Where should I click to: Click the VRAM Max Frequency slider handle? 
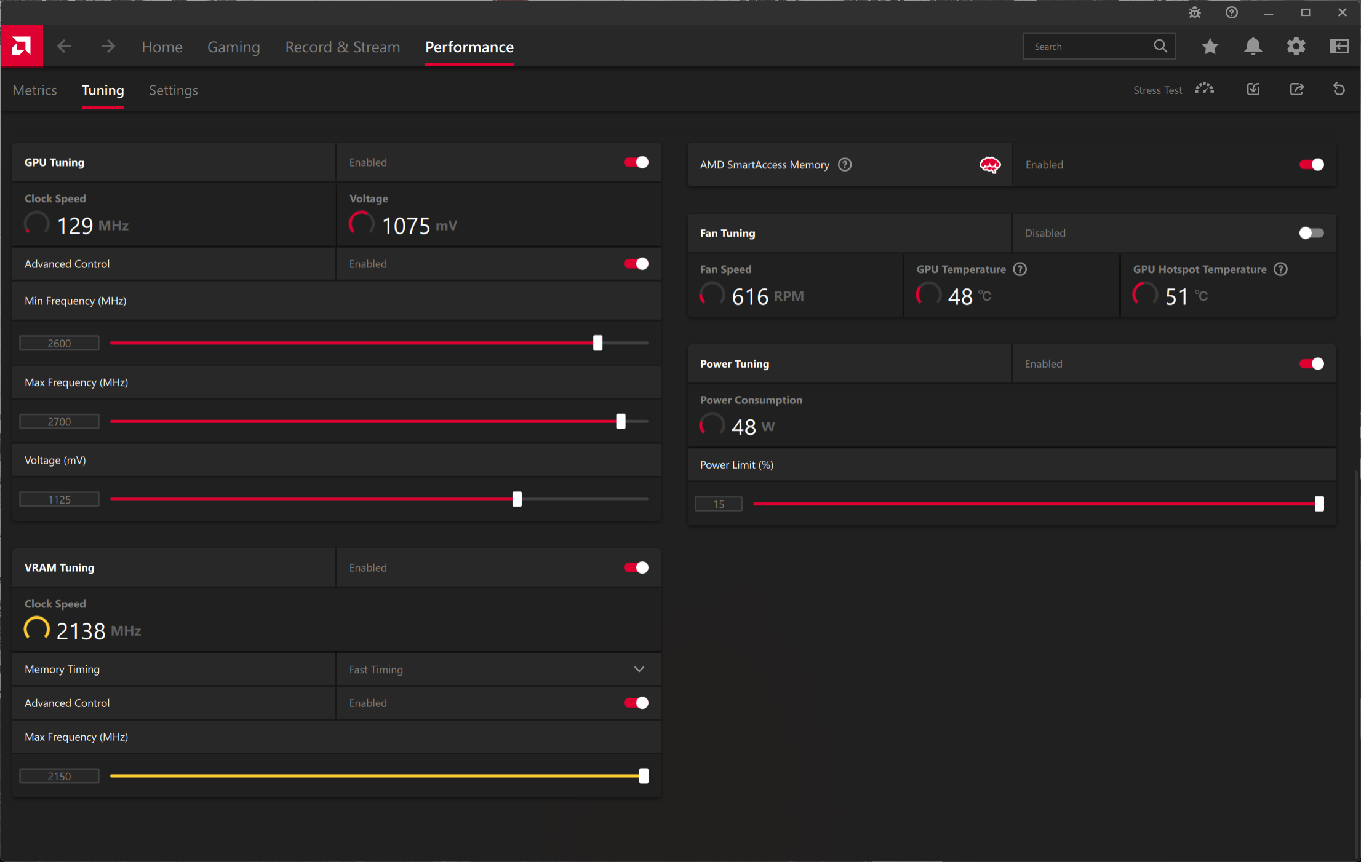[644, 776]
